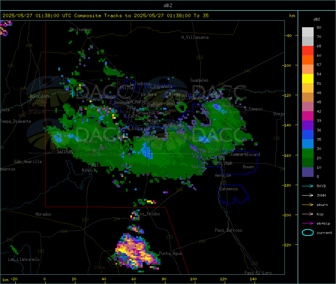Click the 30HM white arrow legend icon
336x284 pixels.
(308, 195)
